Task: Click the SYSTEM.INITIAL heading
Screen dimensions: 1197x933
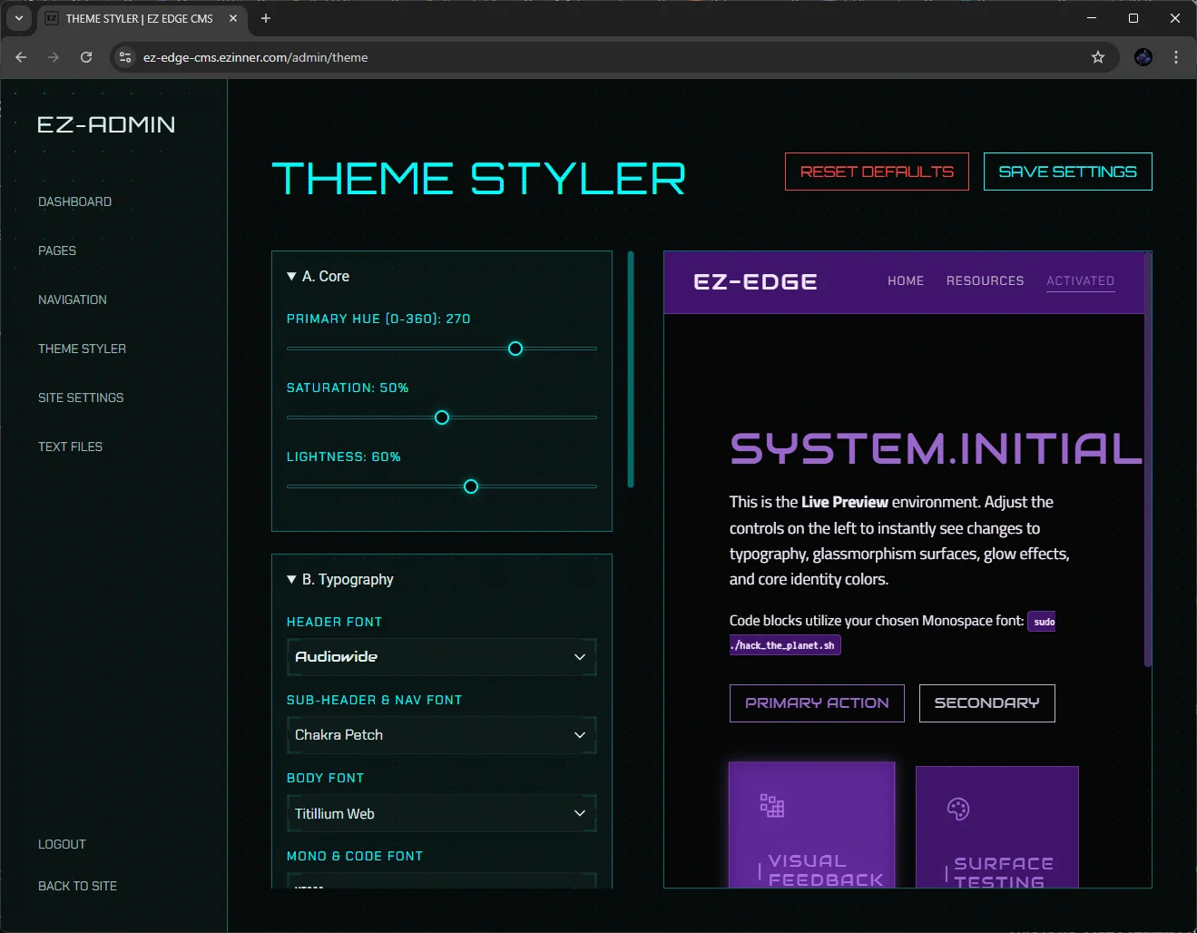Action: [x=937, y=448]
